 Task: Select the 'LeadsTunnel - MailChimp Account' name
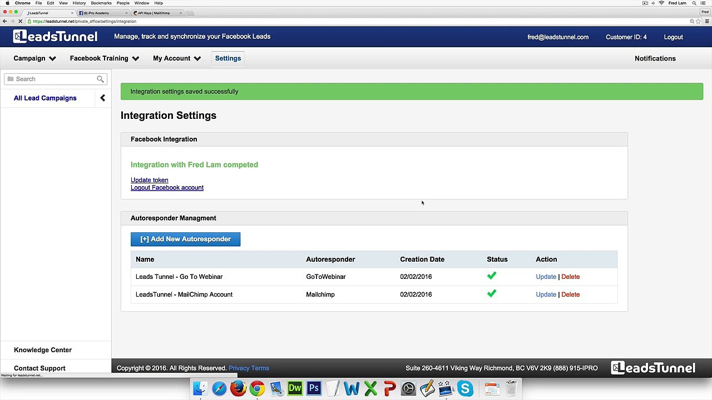point(184,294)
